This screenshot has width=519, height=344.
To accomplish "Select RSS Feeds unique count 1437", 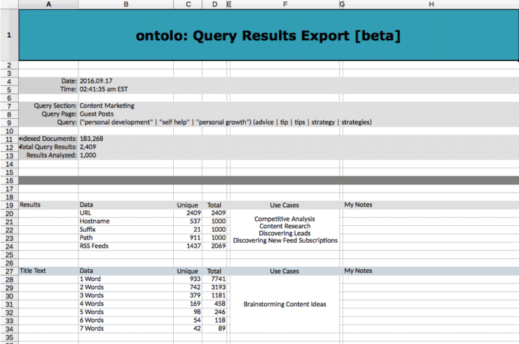I will tap(187, 246).
